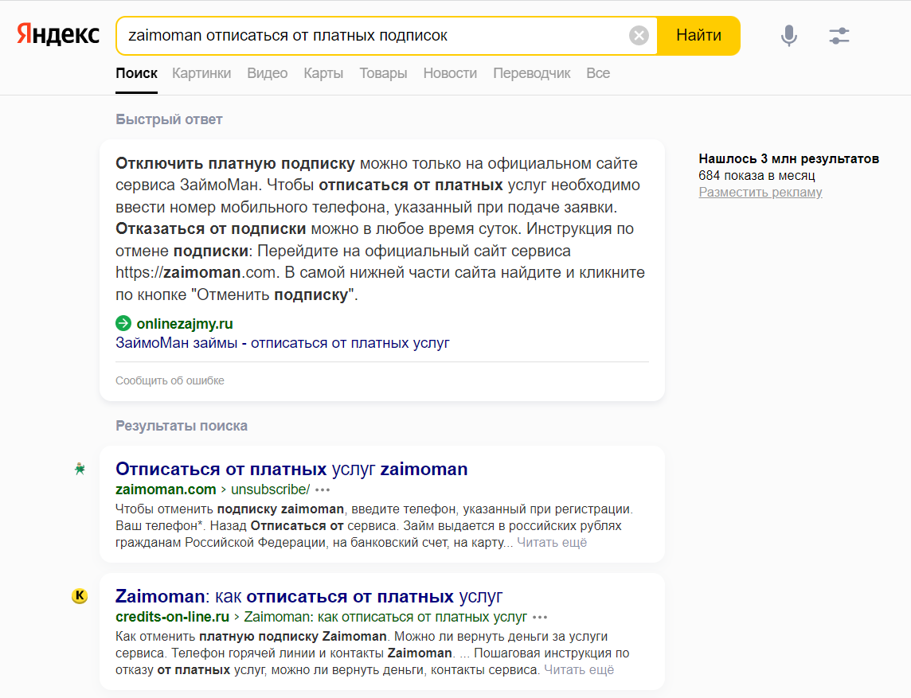Viewport: 911px width, 698px height.
Task: Click the zaimoman.com result favicon
Action: (x=80, y=469)
